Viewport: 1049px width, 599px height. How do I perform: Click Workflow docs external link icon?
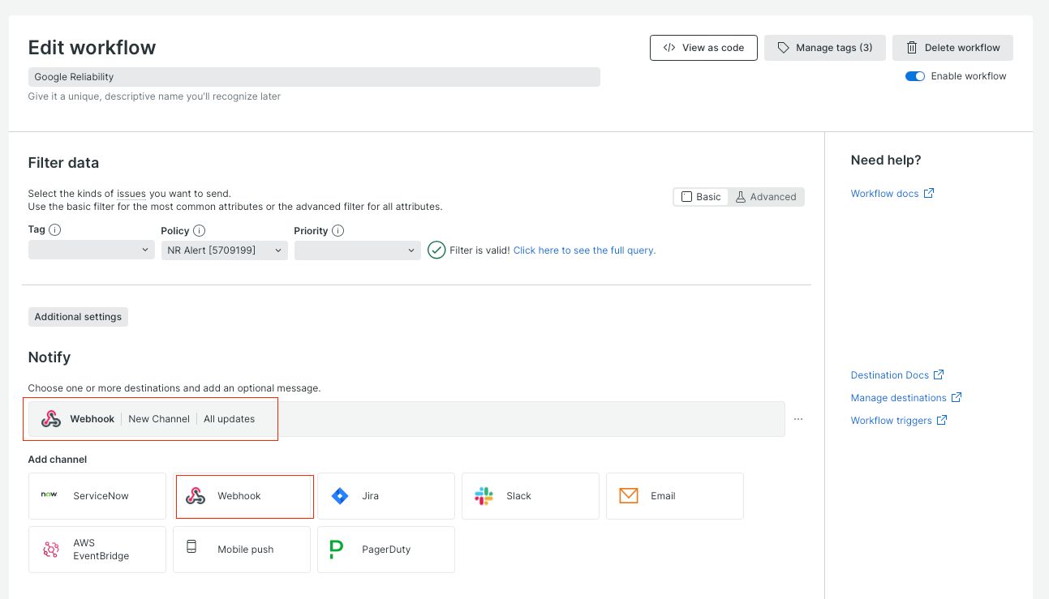tap(929, 193)
